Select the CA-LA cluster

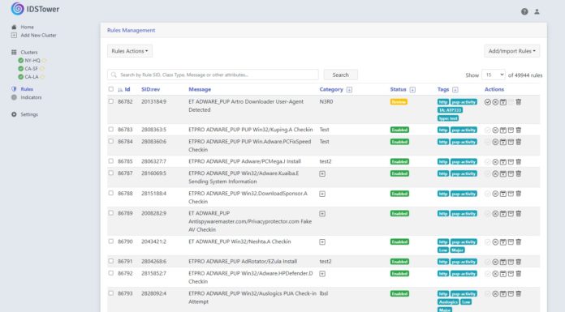32,77
